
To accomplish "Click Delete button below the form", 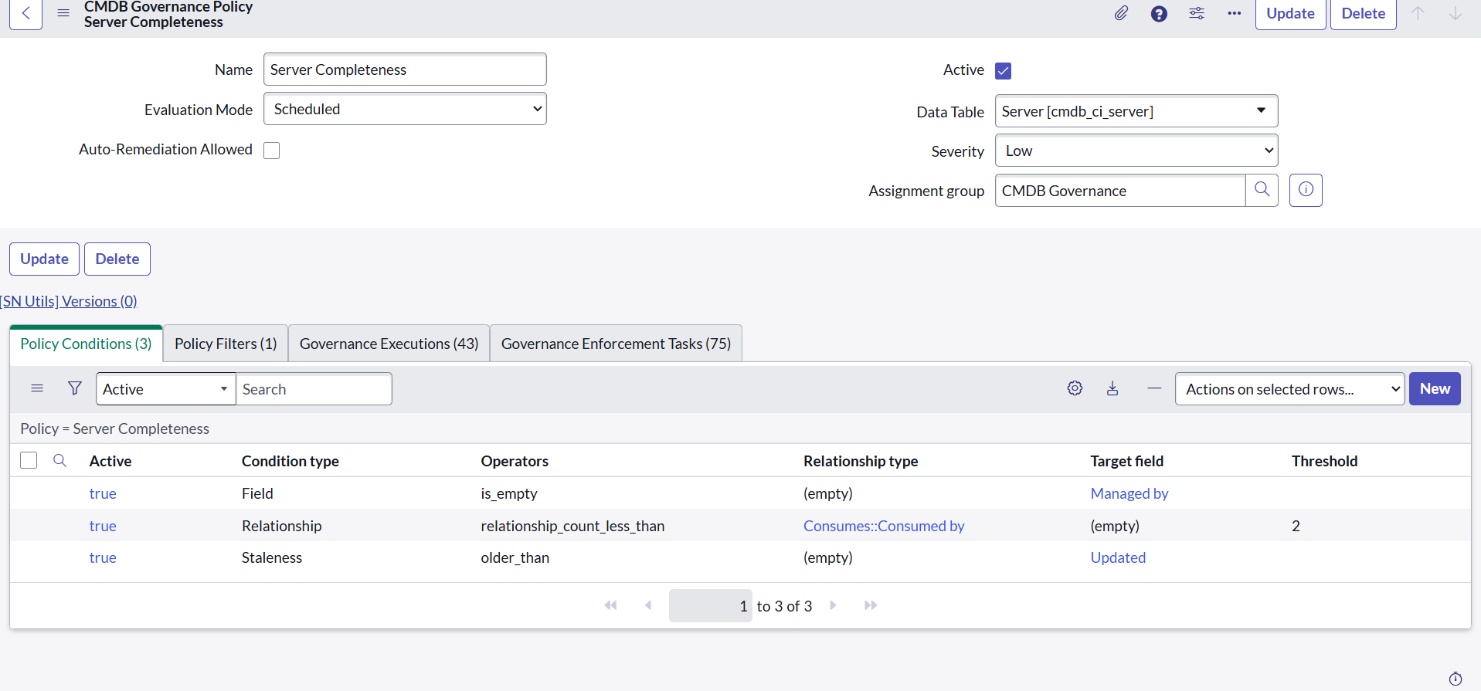I will click(117, 259).
